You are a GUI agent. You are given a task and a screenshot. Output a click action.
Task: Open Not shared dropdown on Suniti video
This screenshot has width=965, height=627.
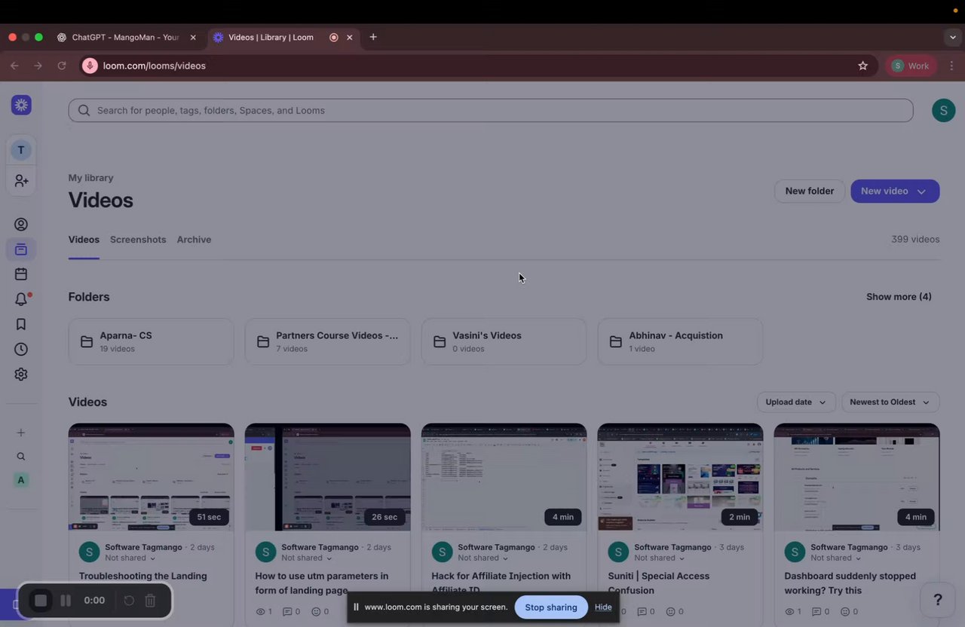[660, 558]
